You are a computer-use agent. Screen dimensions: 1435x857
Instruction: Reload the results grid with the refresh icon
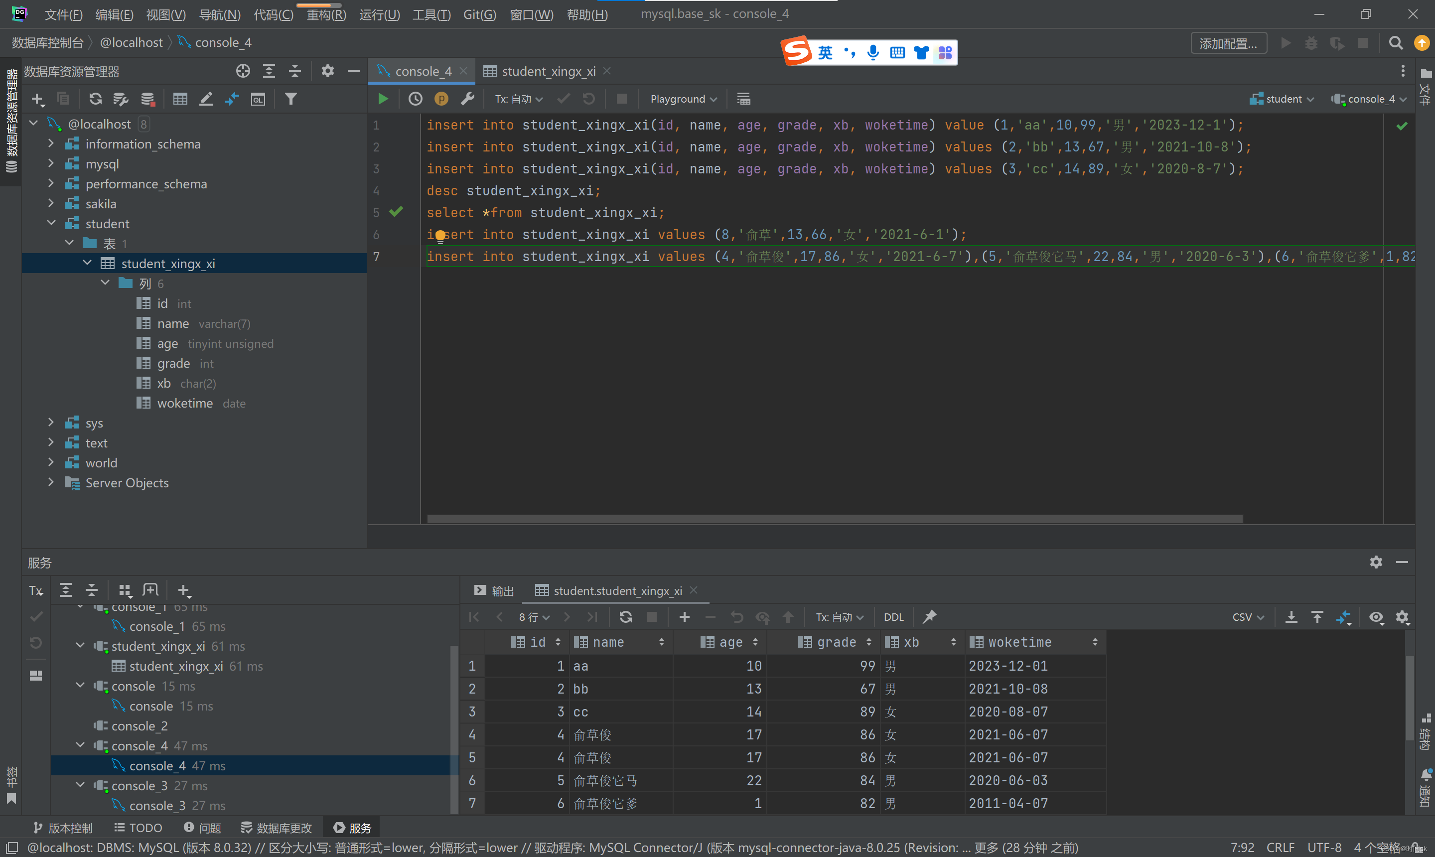(x=625, y=617)
